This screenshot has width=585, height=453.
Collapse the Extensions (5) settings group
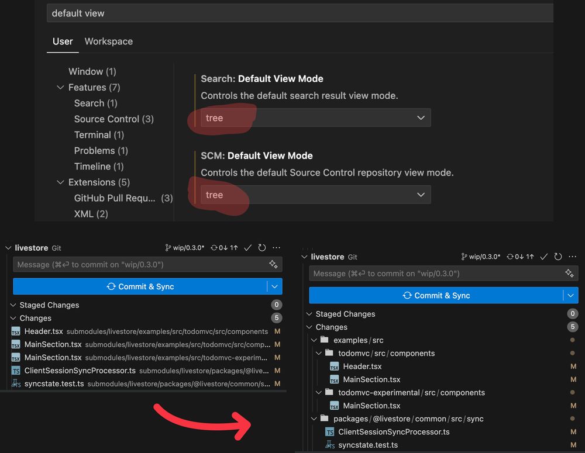60,182
